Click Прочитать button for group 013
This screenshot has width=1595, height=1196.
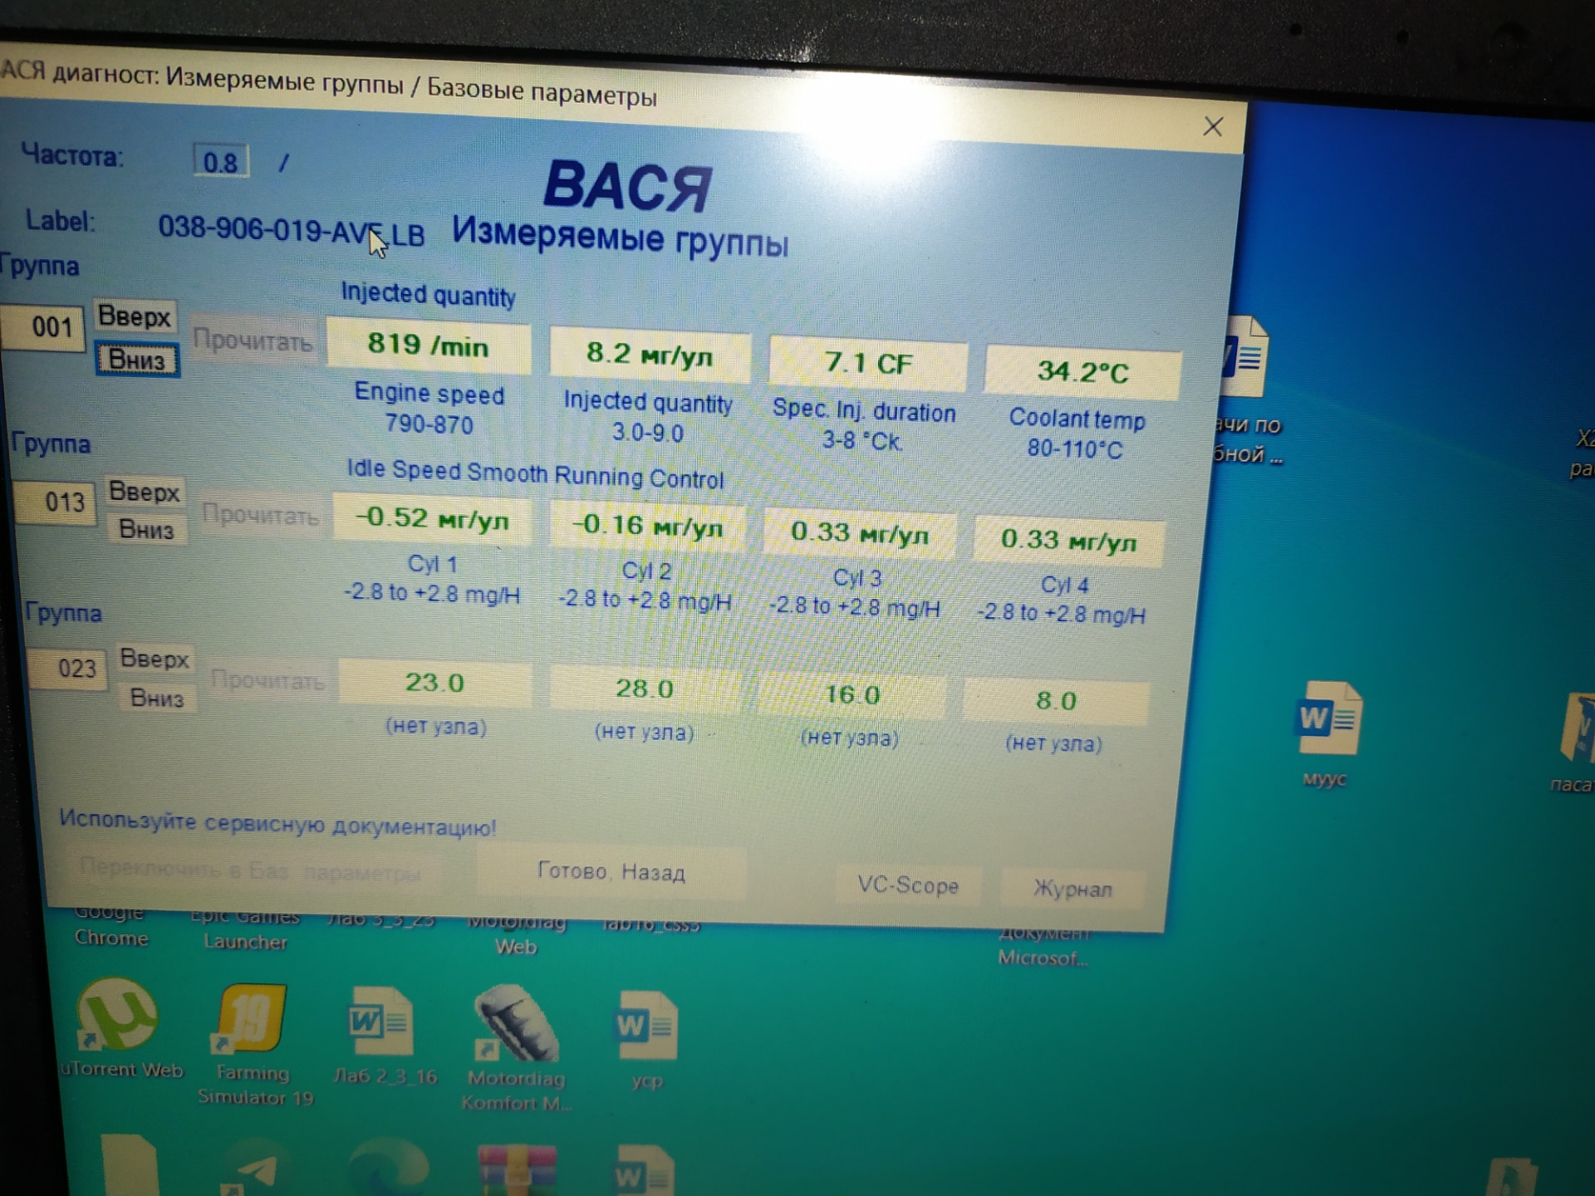click(260, 515)
